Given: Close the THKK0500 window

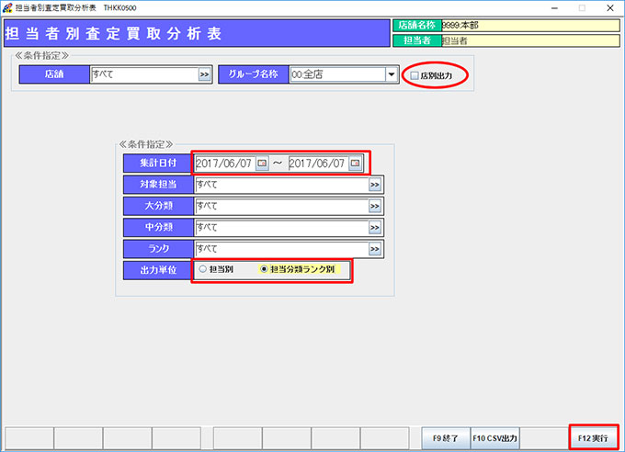Looking at the screenshot, I should pyautogui.click(x=610, y=8).
